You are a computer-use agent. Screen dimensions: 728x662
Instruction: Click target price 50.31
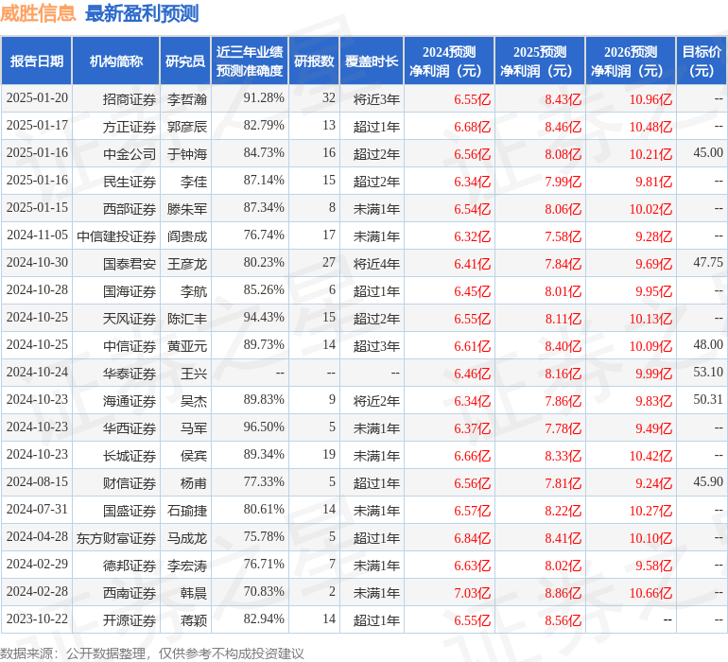tap(708, 399)
